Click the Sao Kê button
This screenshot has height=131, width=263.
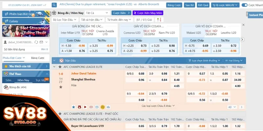190,5
